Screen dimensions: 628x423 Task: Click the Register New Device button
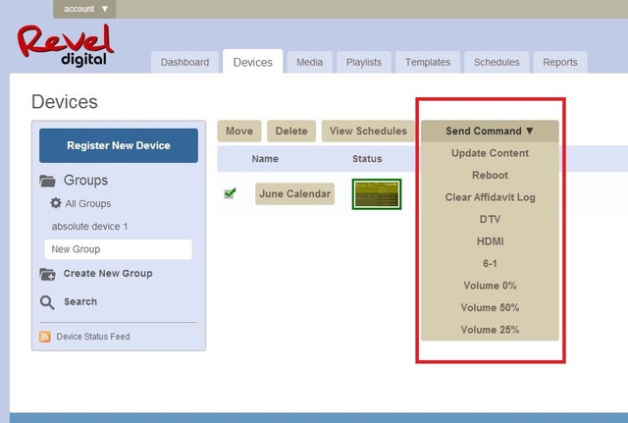(119, 145)
